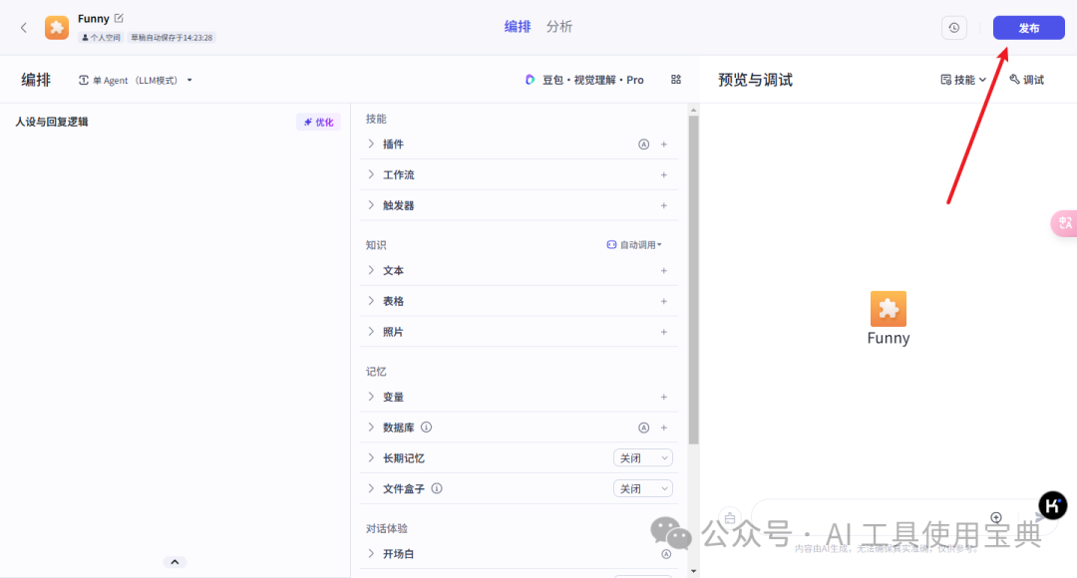This screenshot has height=578, width=1077.
Task: Click the 草稿自动保存于14:23:28 autosave status
Action: click(x=172, y=38)
